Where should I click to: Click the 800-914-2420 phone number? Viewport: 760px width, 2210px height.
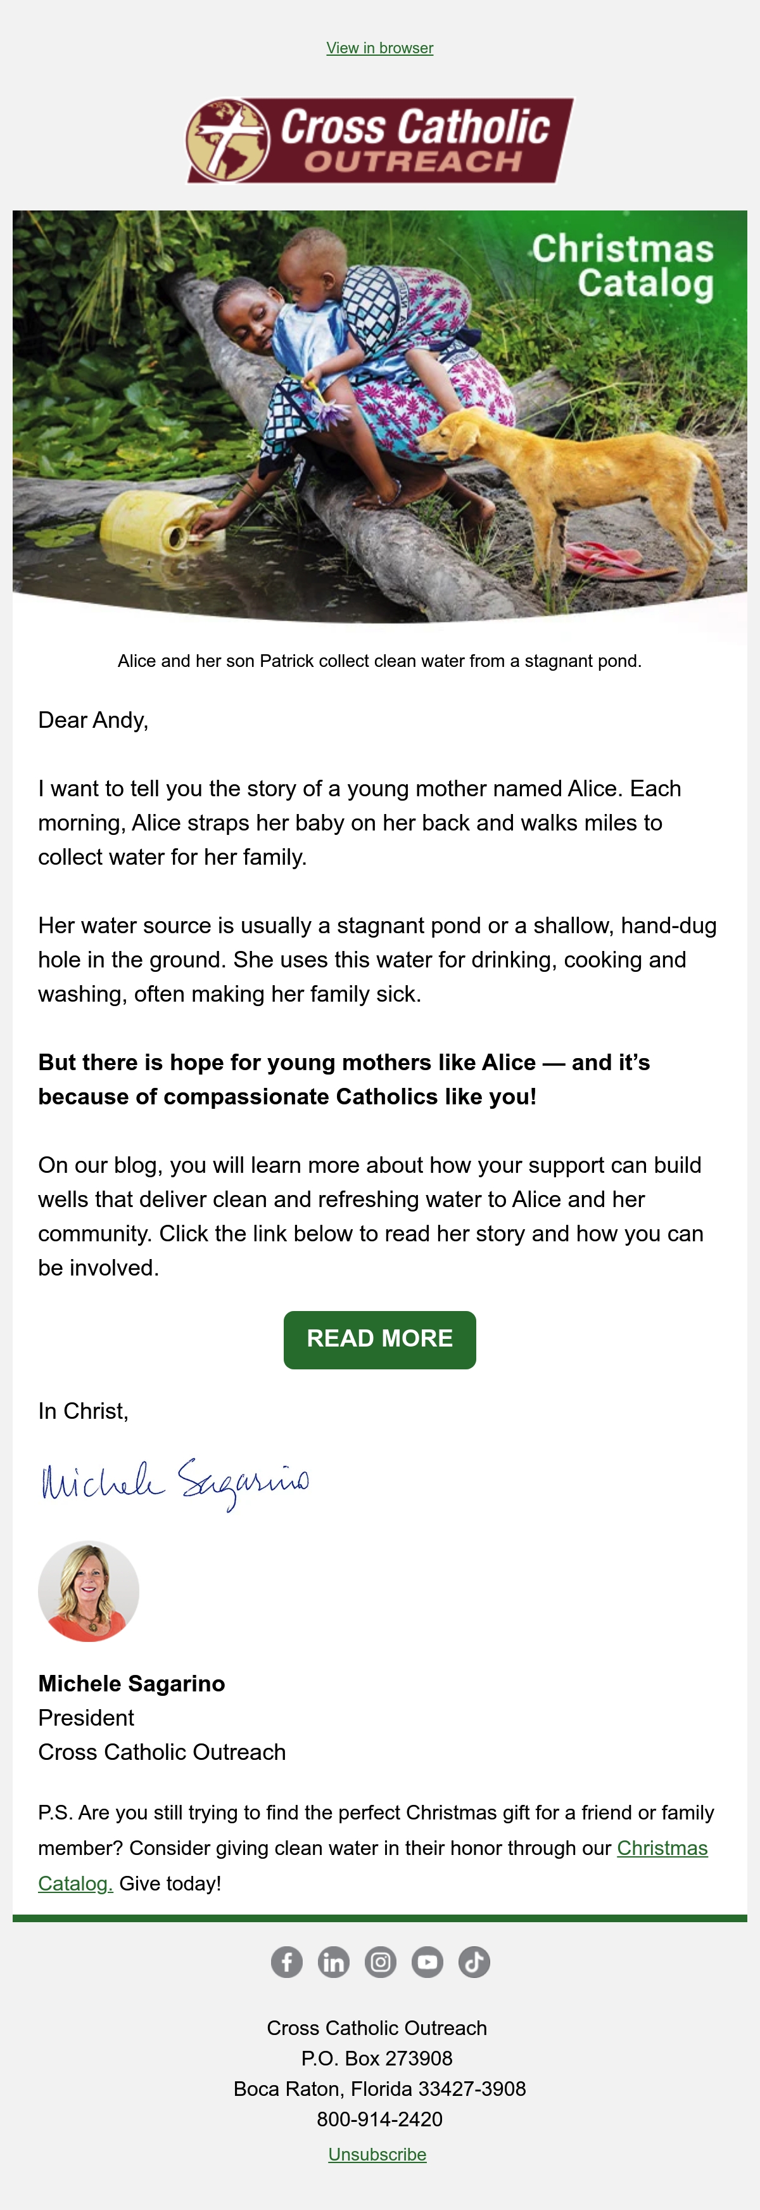coord(379,2119)
